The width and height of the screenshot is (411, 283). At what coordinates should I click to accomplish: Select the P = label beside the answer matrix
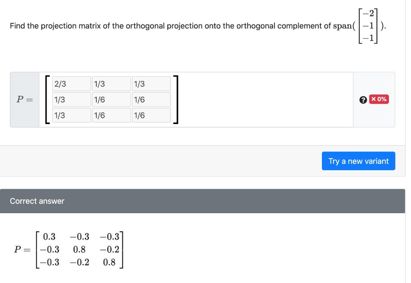(x=22, y=250)
